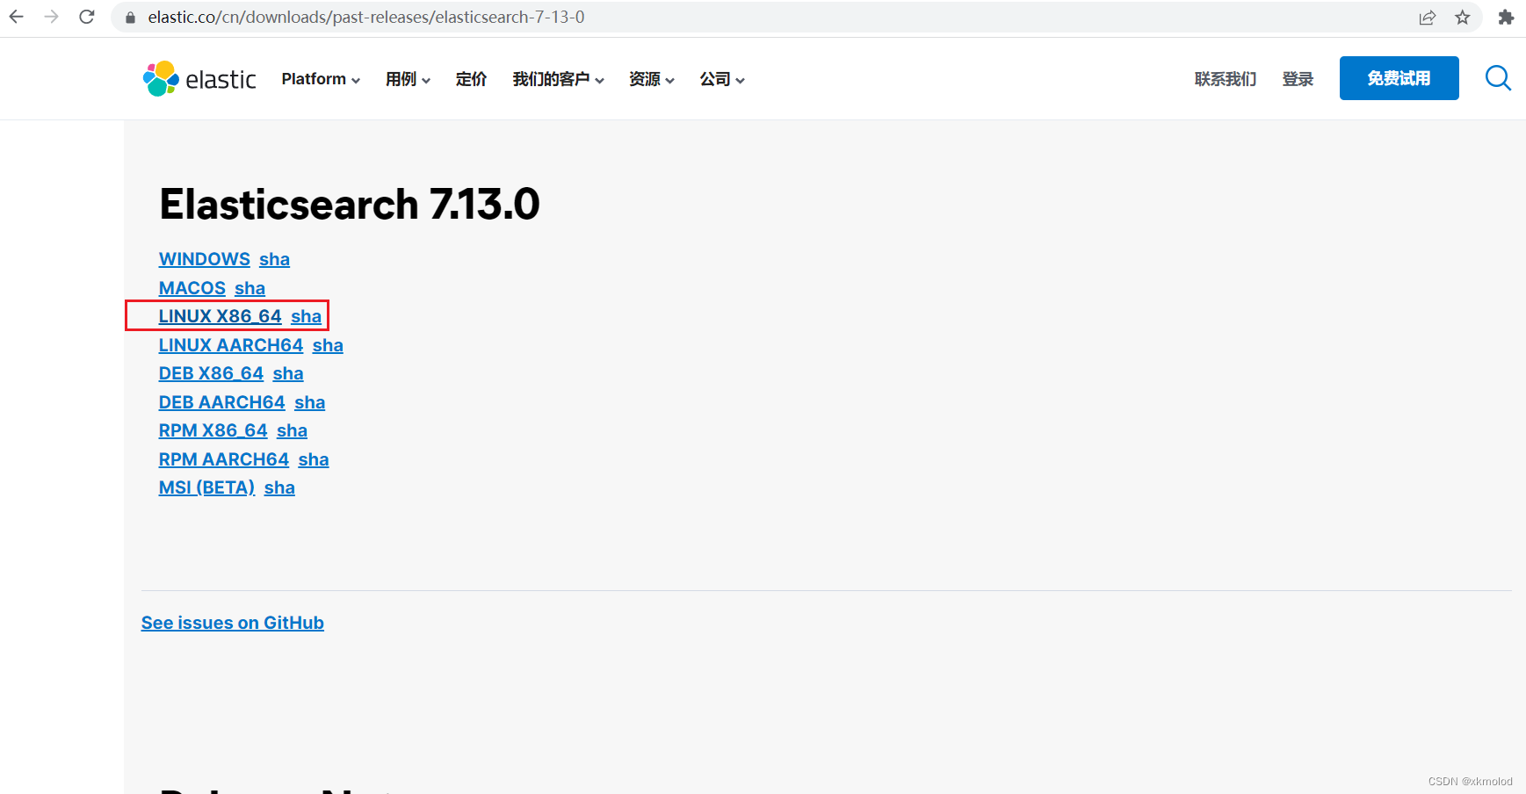
Task: Click the 登录 login link
Action: click(x=1298, y=79)
